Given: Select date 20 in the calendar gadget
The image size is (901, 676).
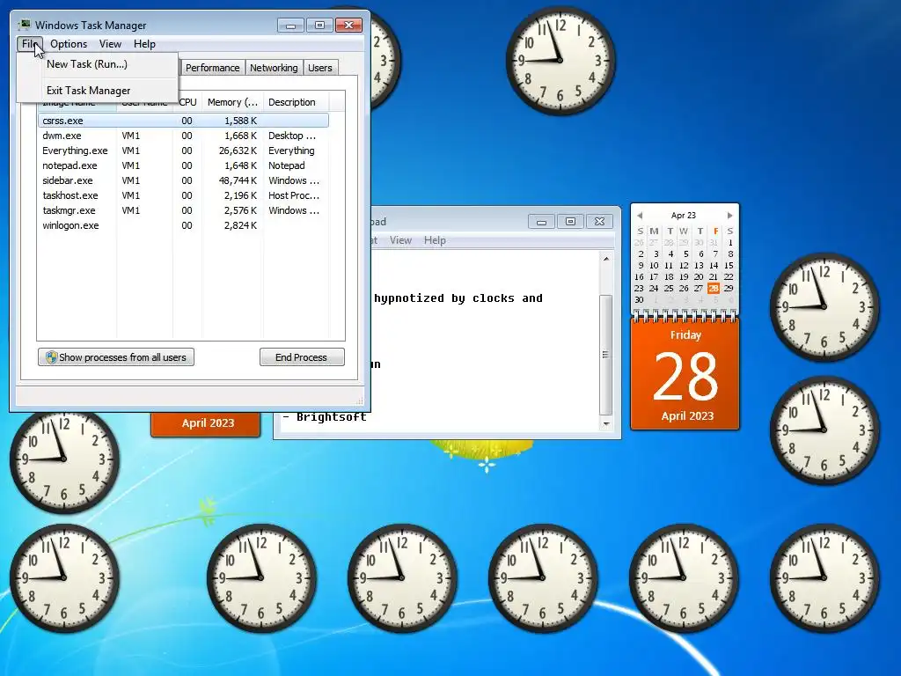Looking at the screenshot, I should tap(699, 277).
